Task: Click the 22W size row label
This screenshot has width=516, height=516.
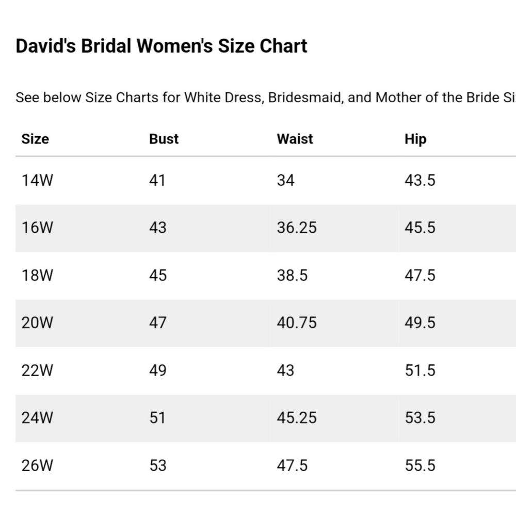Action: point(37,370)
